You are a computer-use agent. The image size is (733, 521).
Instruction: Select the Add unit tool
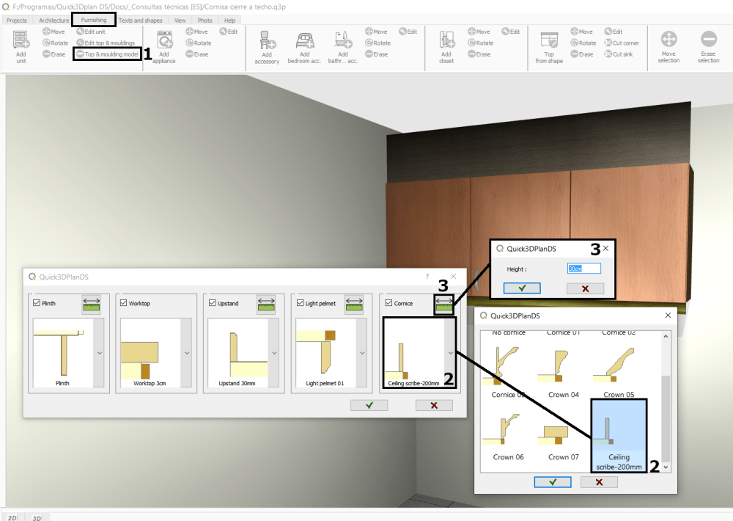tap(21, 44)
